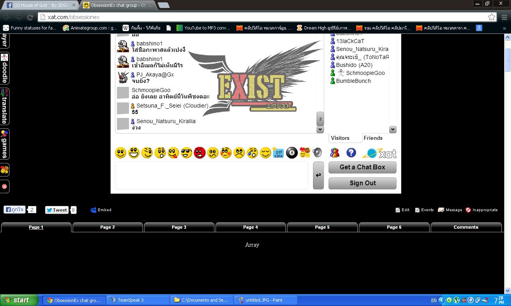Screen dimensions: 511x306
Task: Click the Facebook like button
Action: tap(14, 210)
